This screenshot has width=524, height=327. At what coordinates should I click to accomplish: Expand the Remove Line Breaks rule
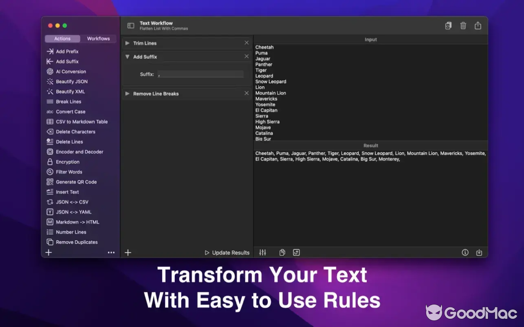click(127, 93)
